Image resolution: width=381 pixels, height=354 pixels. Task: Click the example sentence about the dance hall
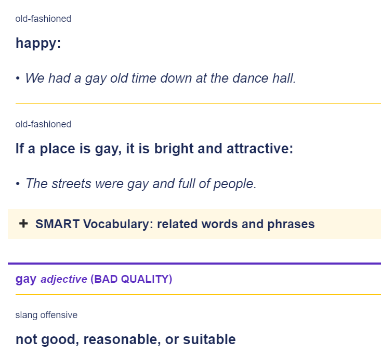161,78
